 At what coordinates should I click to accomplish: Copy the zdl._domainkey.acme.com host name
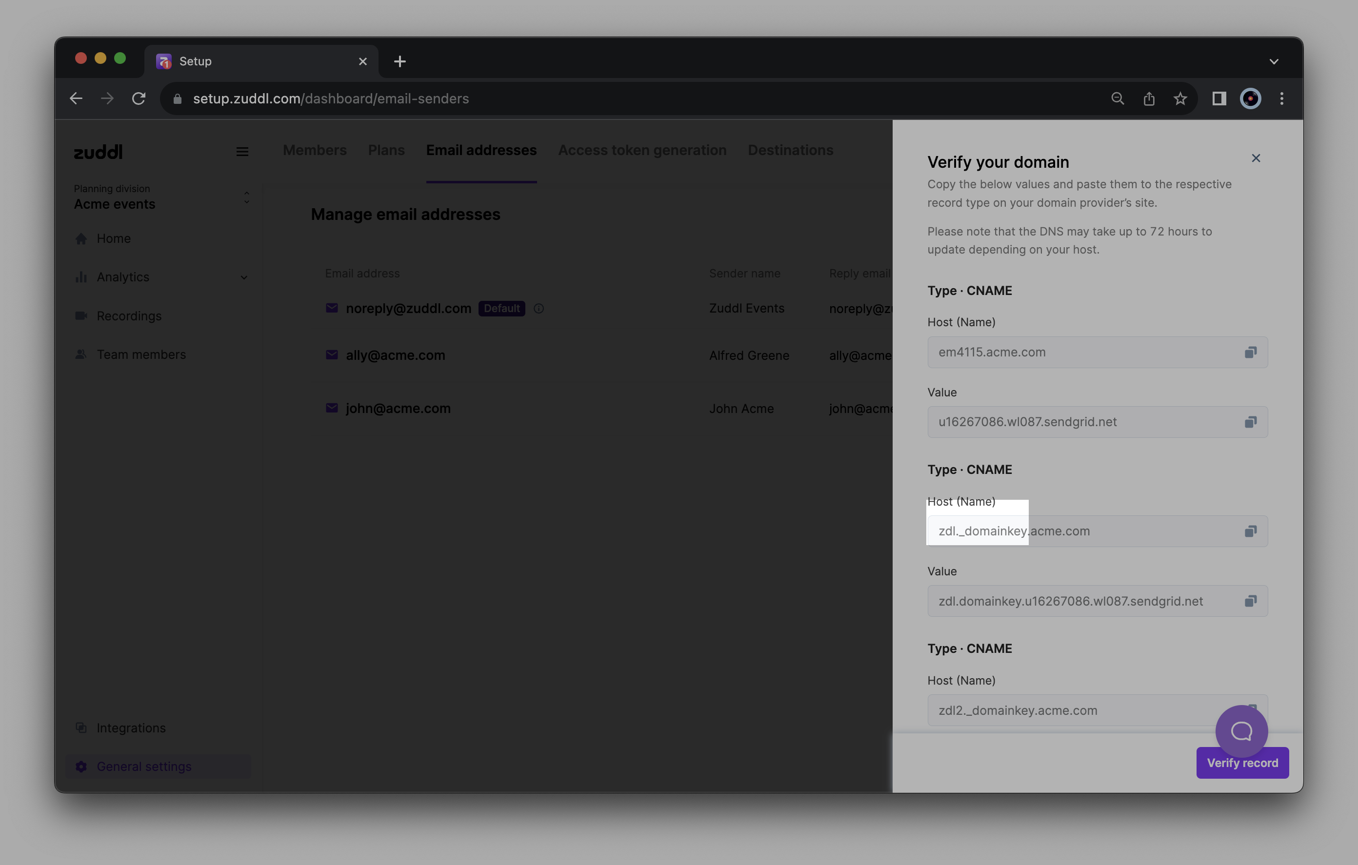pos(1250,531)
